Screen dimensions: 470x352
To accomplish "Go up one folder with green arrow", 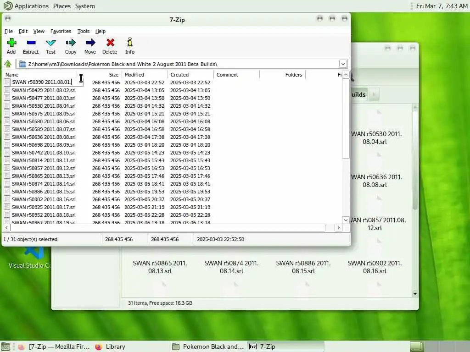I will coord(8,64).
